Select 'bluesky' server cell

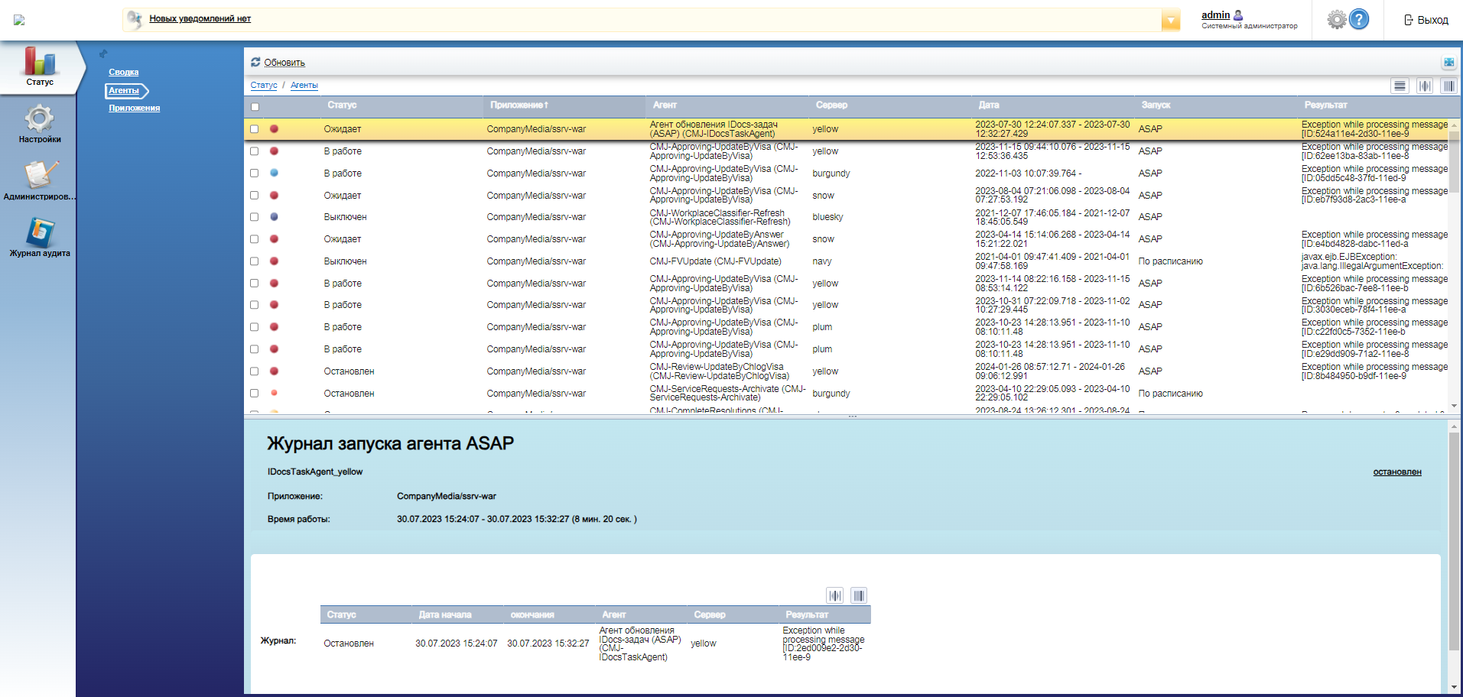pyautogui.click(x=827, y=217)
